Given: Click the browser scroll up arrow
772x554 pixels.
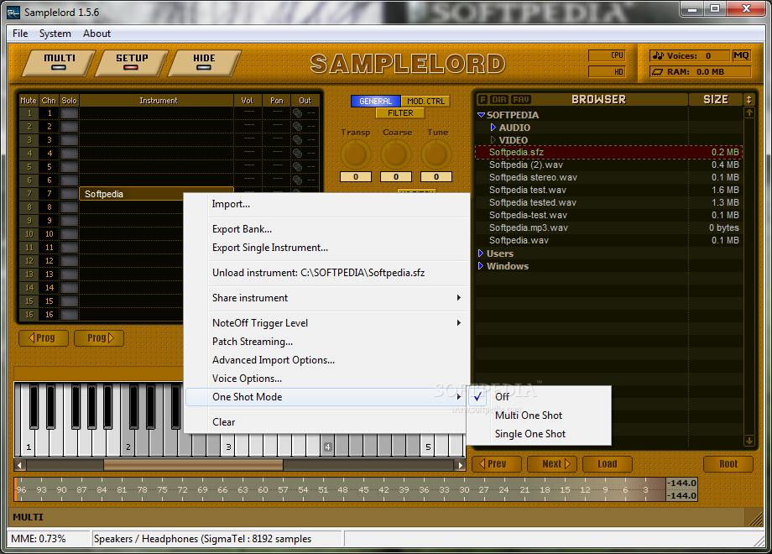Looking at the screenshot, I should pos(749,112).
